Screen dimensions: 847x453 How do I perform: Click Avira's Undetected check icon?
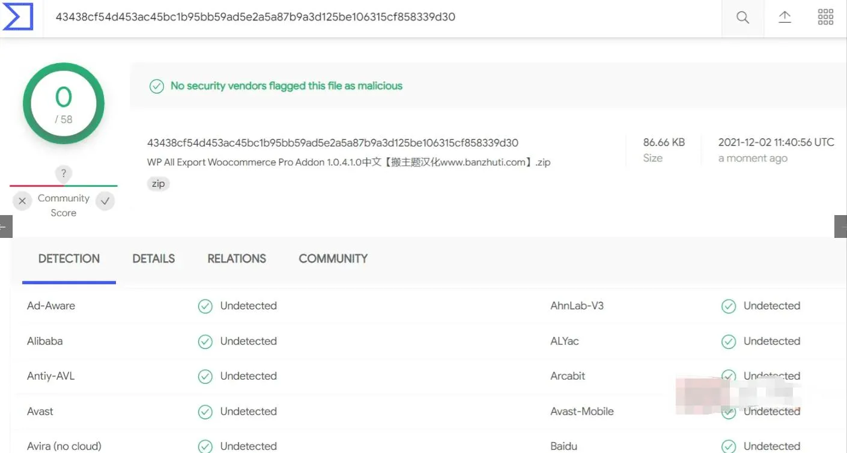(x=205, y=446)
